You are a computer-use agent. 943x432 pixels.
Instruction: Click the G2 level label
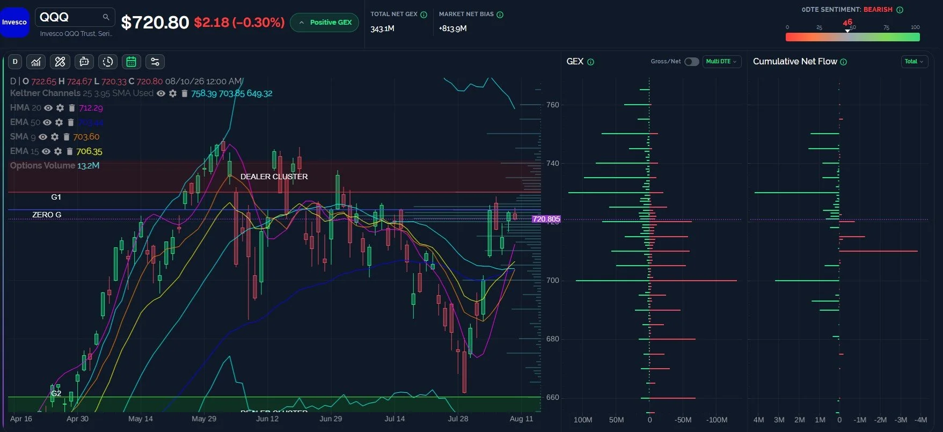56,393
